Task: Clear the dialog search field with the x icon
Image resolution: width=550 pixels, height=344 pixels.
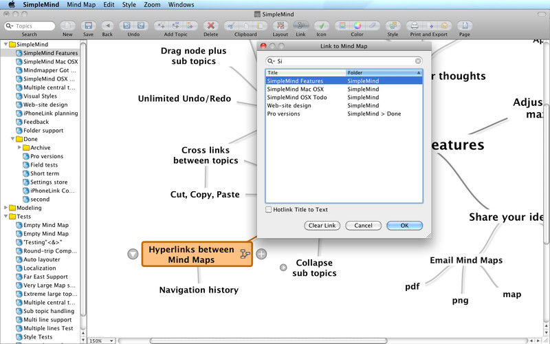Action: pyautogui.click(x=418, y=61)
